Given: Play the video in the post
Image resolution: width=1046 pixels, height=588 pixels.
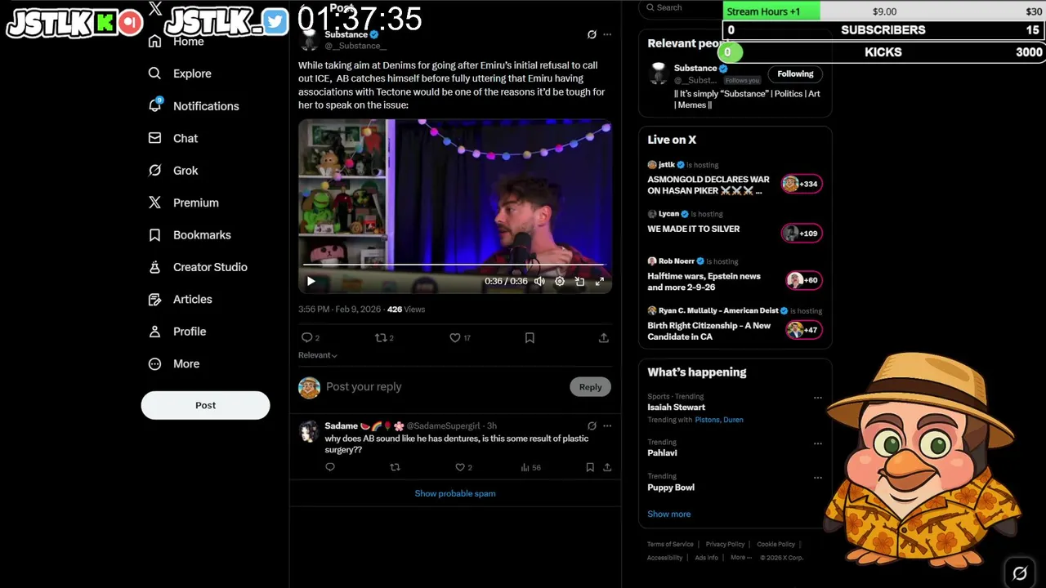Looking at the screenshot, I should [x=311, y=281].
